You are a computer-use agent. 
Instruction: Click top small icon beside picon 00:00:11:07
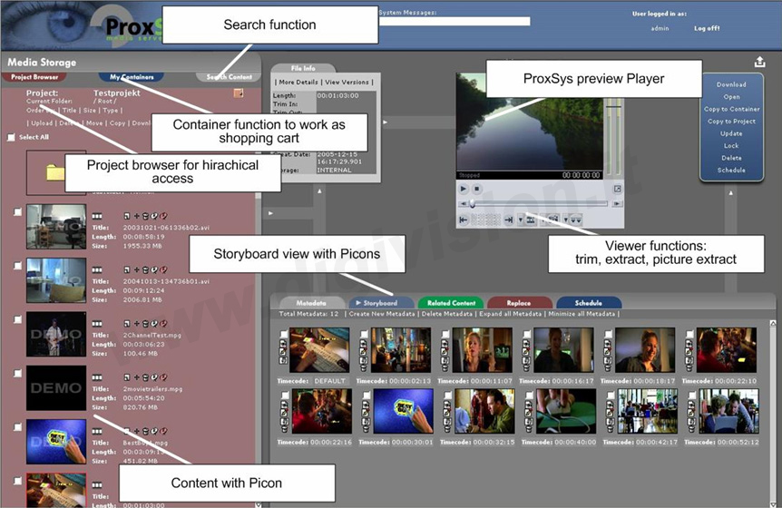(445, 343)
